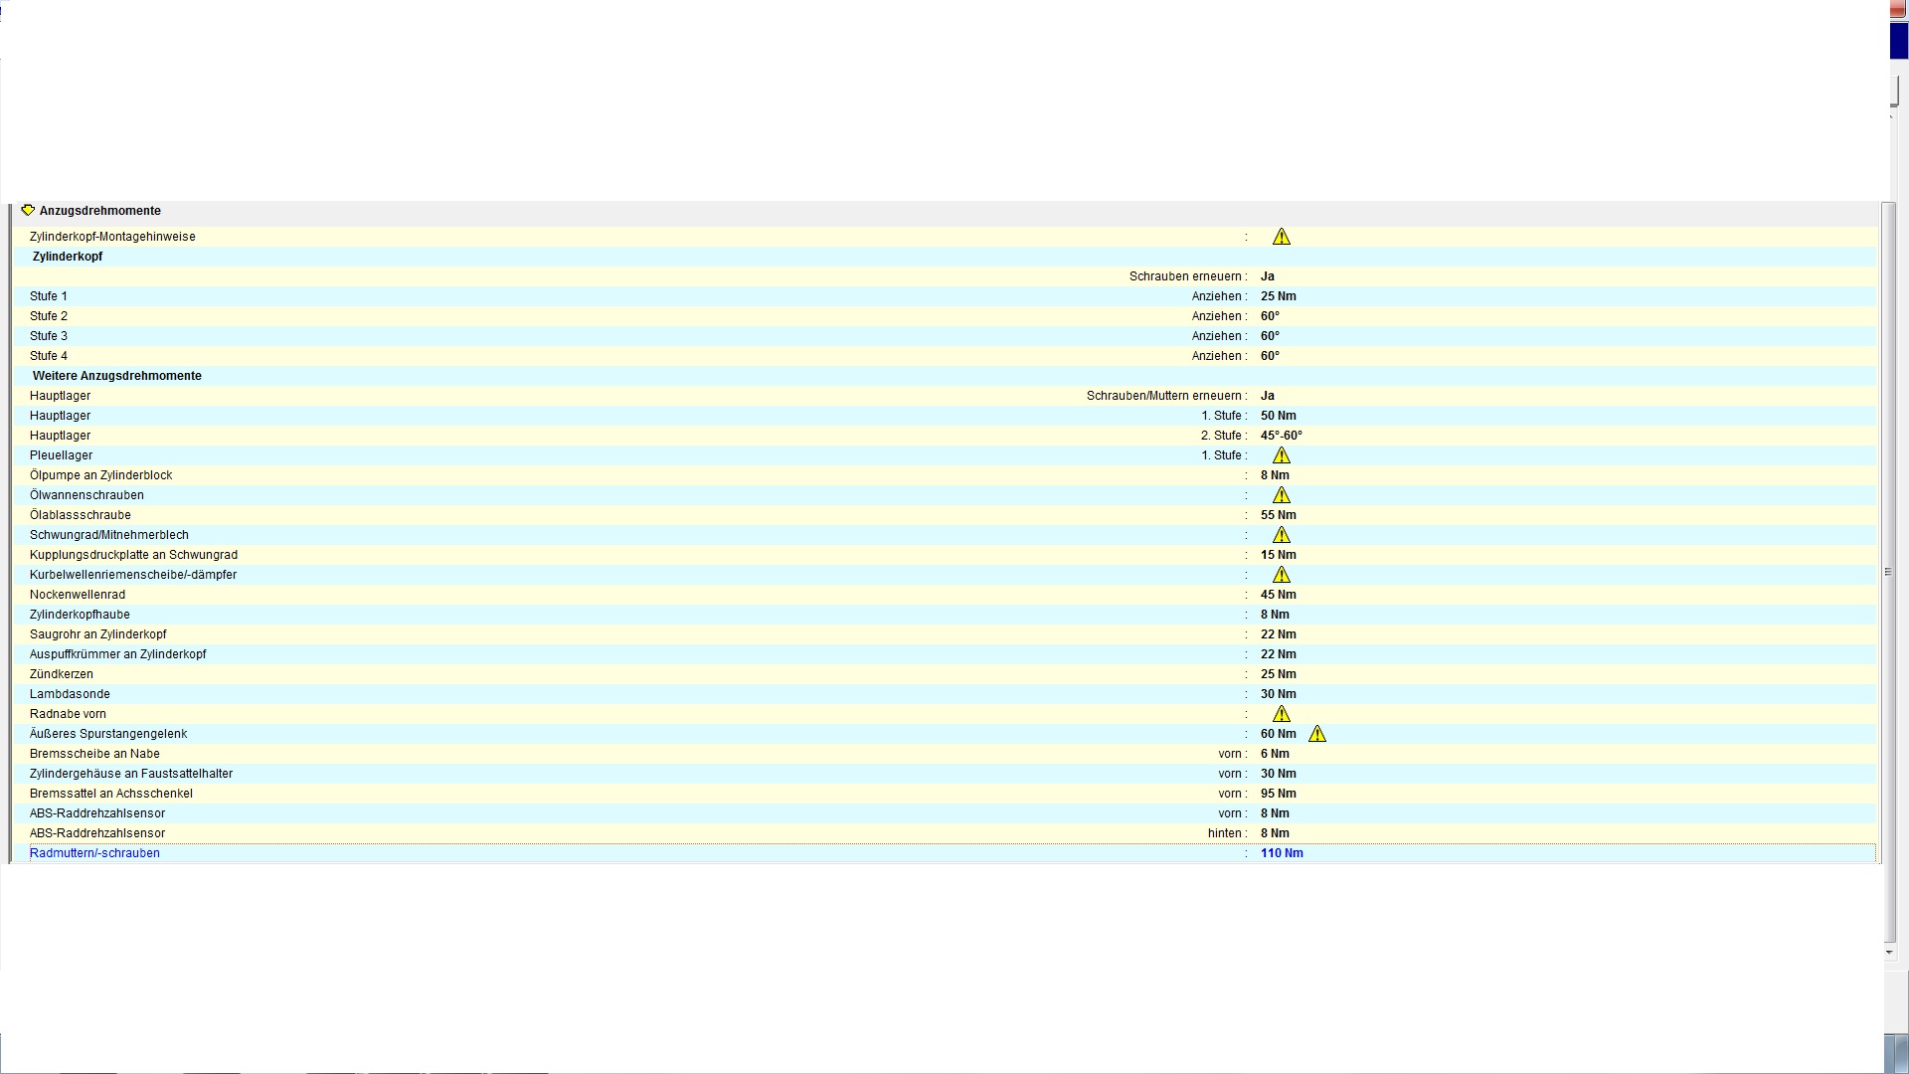Click Weitere Anzugsdrehmomente subsection heading
This screenshot has height=1074, width=1909.
[x=116, y=376]
